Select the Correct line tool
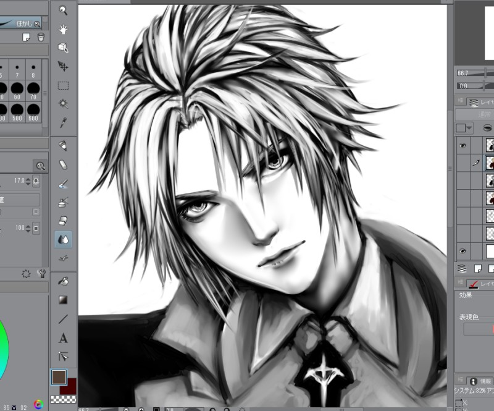 pyautogui.click(x=64, y=357)
